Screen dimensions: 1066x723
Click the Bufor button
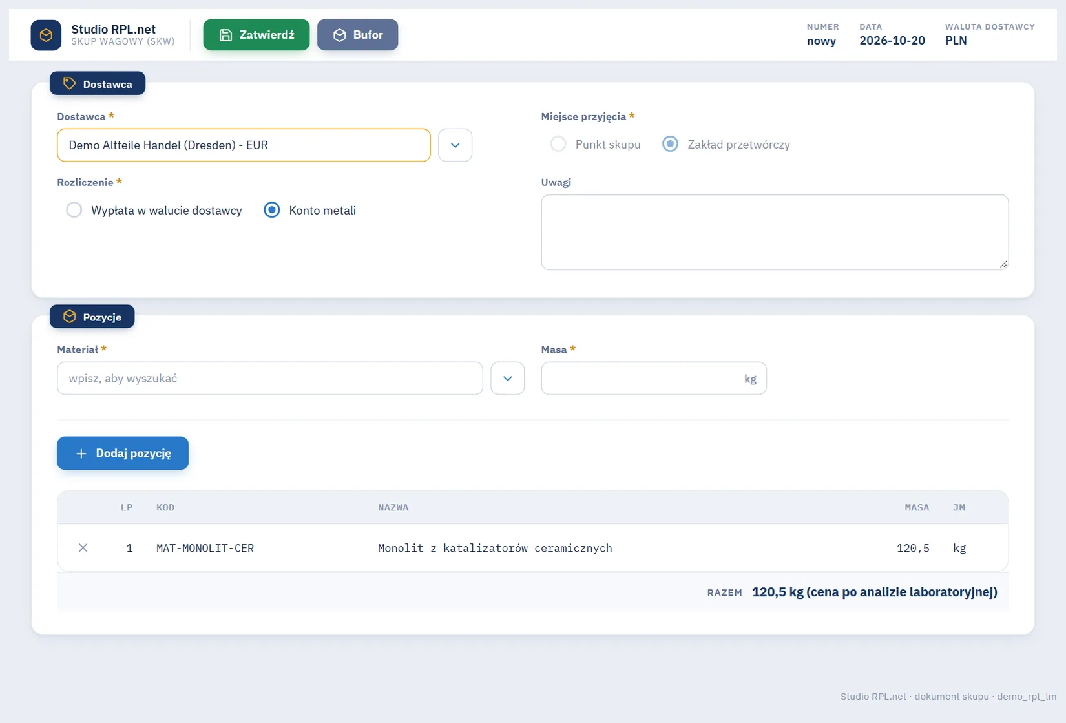[357, 35]
